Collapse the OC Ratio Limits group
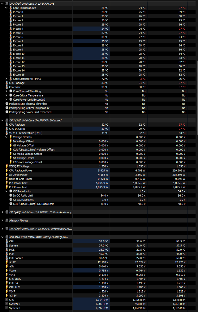The image size is (198, 312). click(6, 191)
